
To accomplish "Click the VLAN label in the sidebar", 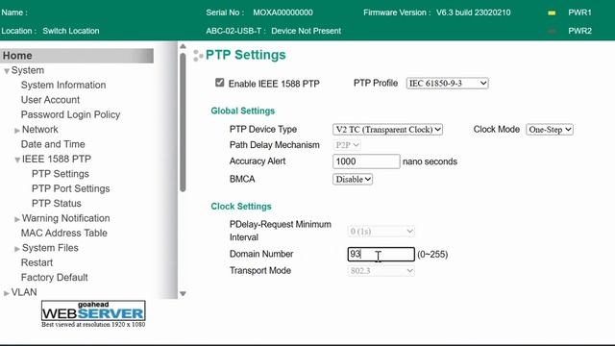I will pos(24,292).
